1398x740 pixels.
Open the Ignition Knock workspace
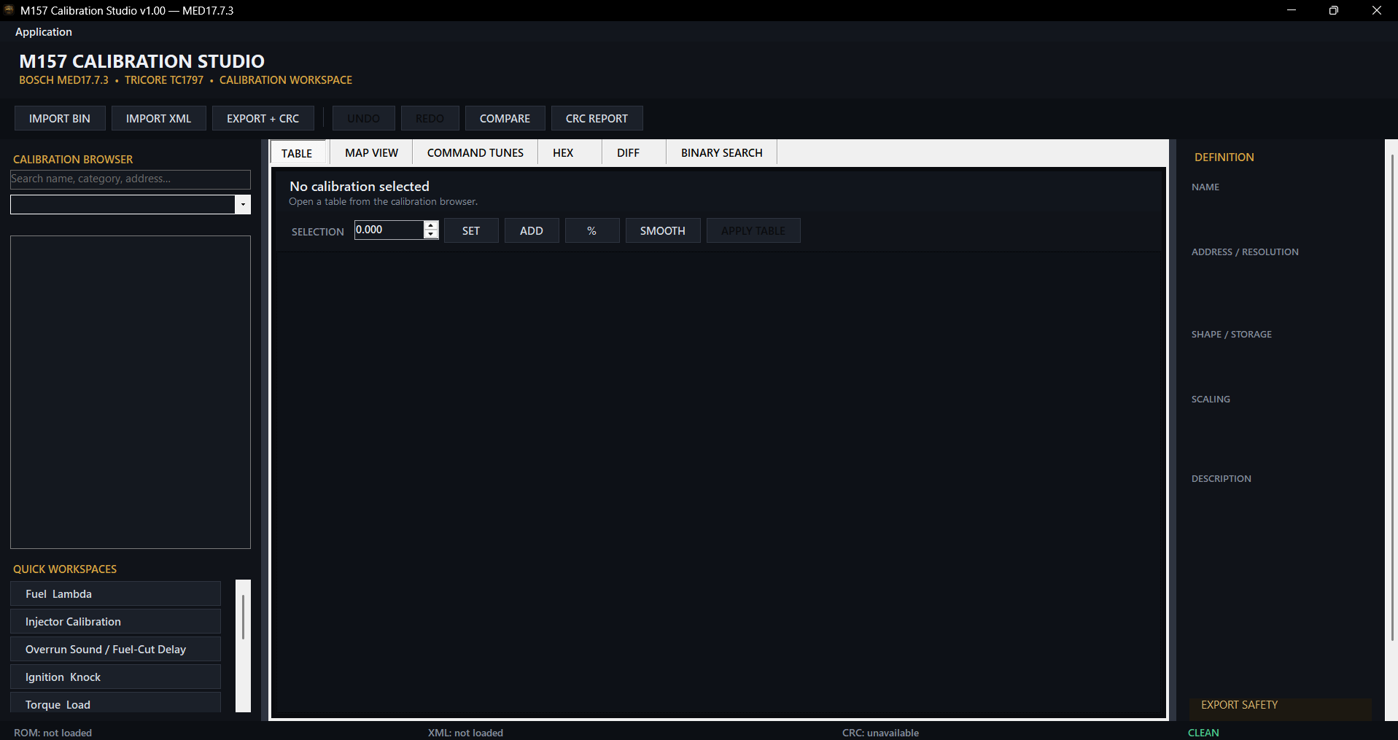[x=115, y=677]
